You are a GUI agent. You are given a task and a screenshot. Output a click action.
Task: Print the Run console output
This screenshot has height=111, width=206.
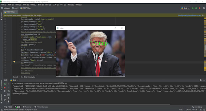tap(8, 98)
